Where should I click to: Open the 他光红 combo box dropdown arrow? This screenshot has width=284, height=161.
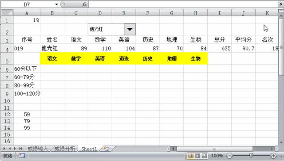point(130,29)
